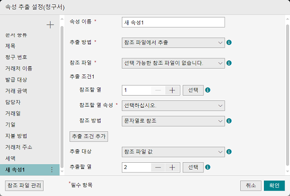Select 청구 번호 in attribute list

tap(16, 57)
